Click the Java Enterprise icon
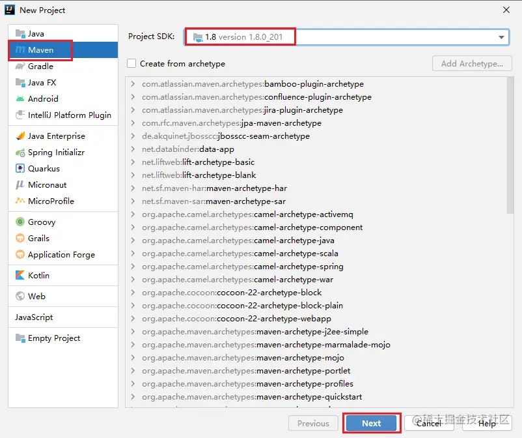The image size is (522, 438). click(20, 136)
